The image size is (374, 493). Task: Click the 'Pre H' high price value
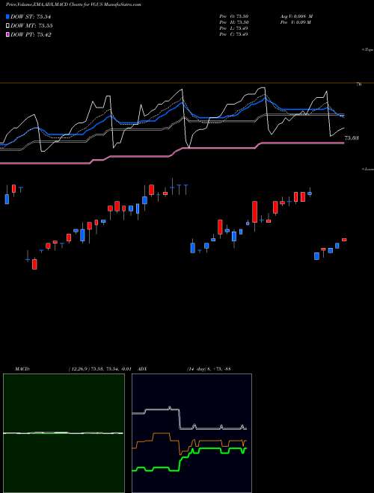click(x=234, y=22)
